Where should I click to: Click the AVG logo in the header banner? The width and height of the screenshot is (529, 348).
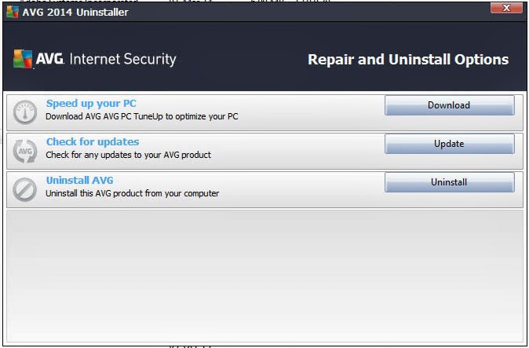coord(23,59)
